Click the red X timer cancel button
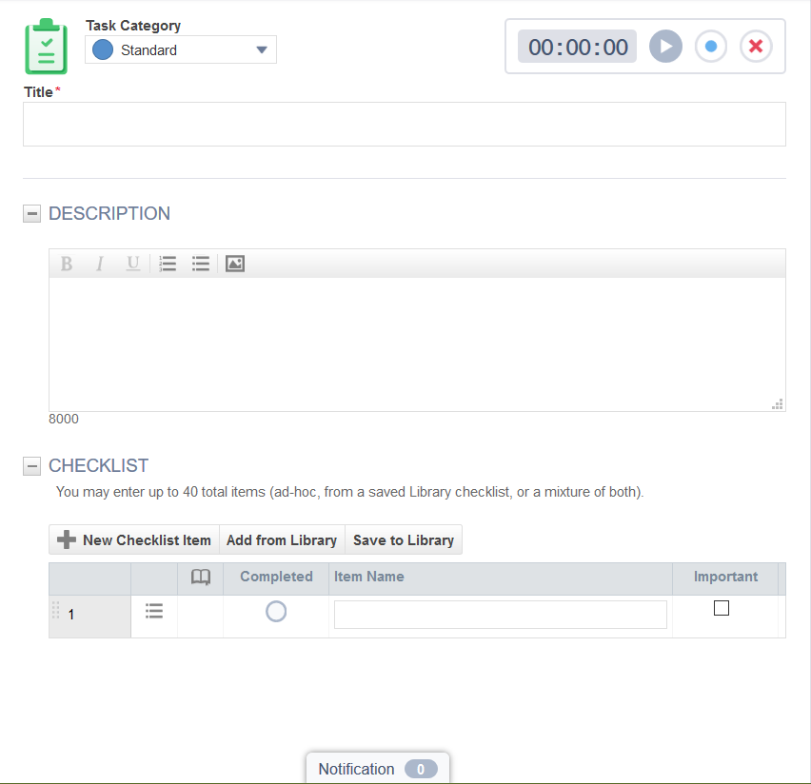 (x=756, y=47)
